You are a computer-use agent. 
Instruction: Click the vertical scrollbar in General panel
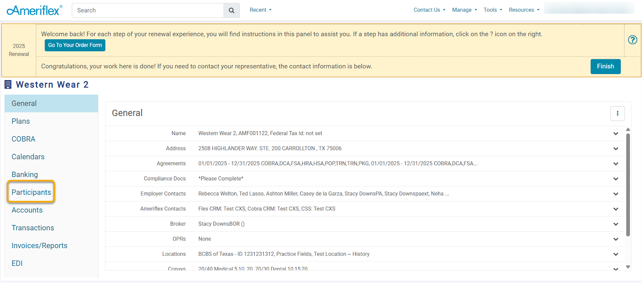point(628,184)
